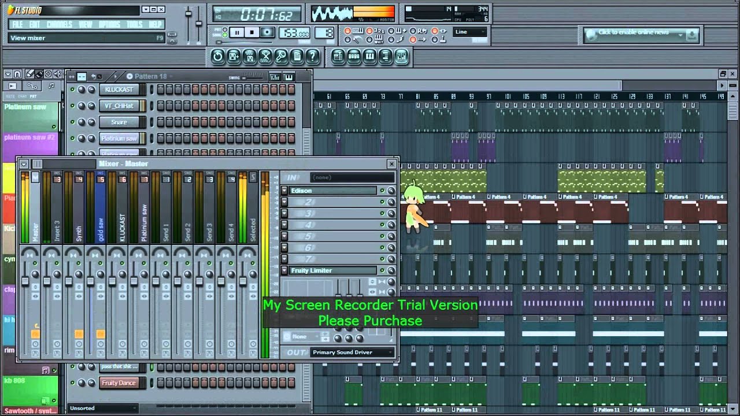Select the Fruity Dance channel button

[119, 383]
